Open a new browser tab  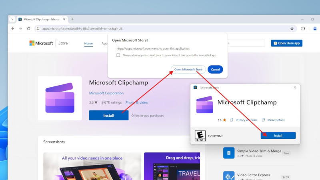[72, 19]
